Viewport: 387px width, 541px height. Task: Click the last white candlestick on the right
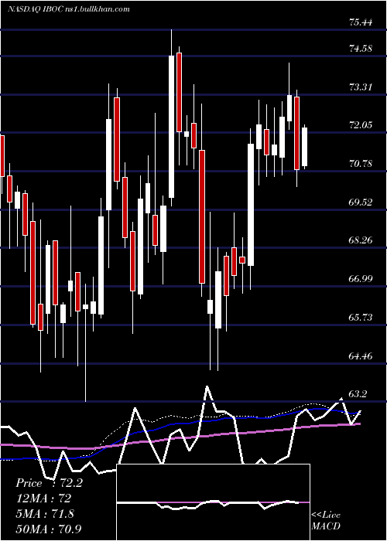304,147
